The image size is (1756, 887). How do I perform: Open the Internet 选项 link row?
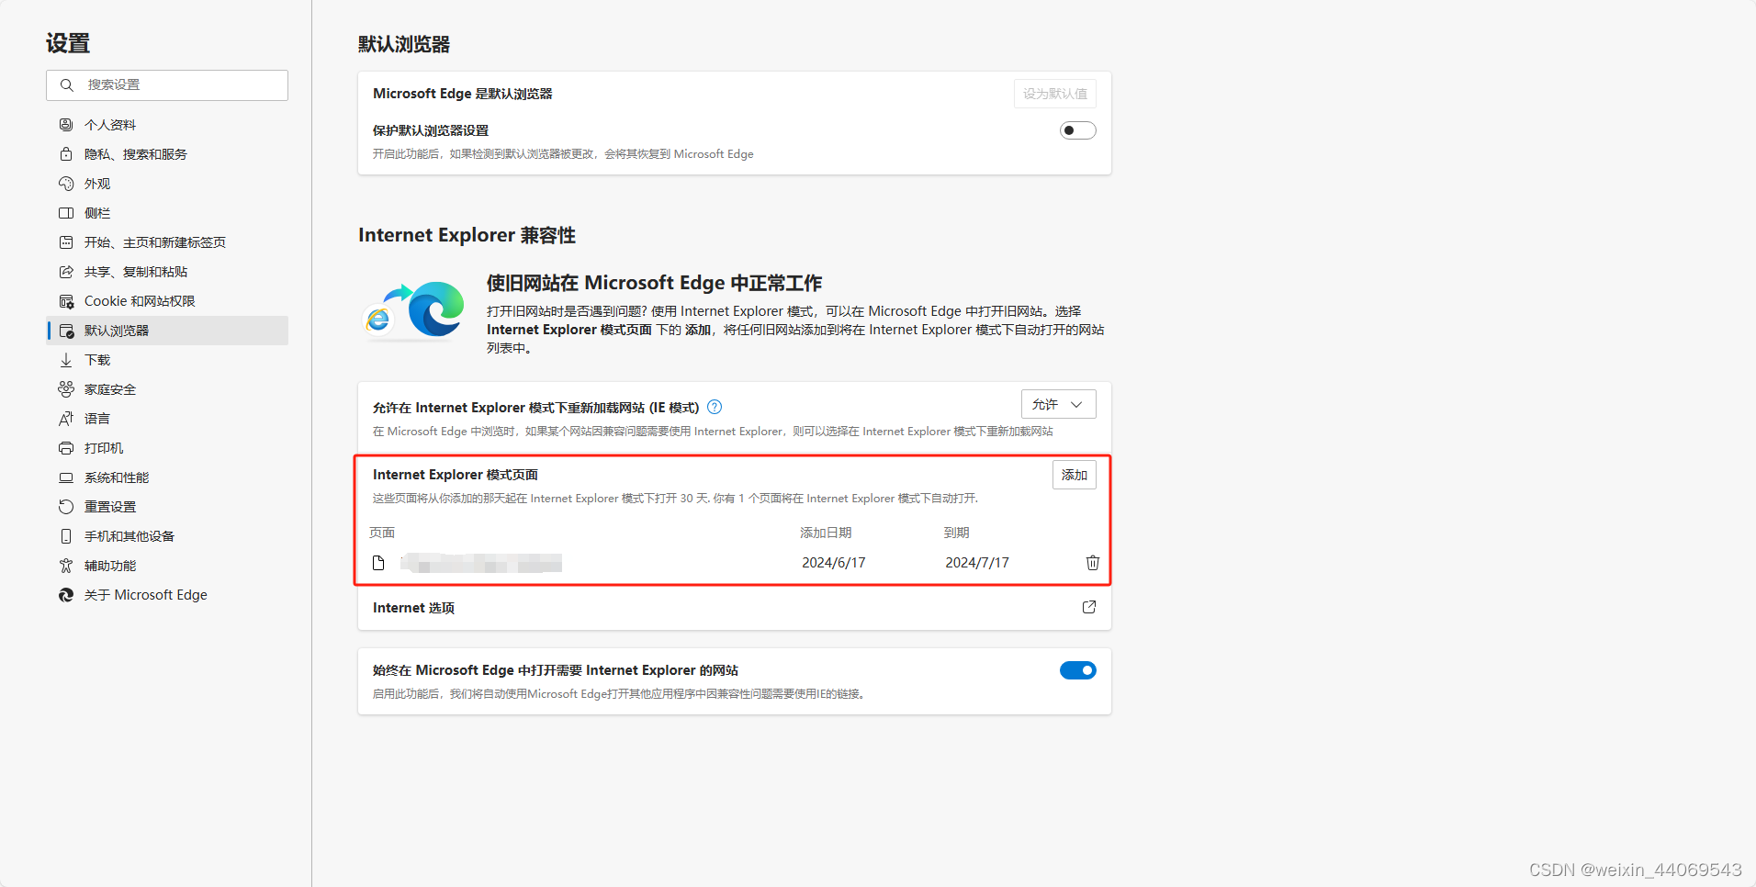[x=735, y=608]
